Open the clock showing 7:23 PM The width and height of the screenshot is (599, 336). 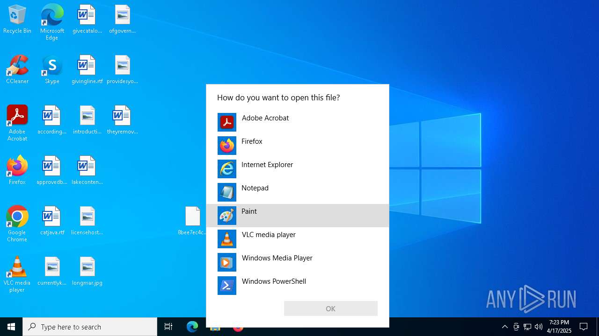tap(559, 327)
